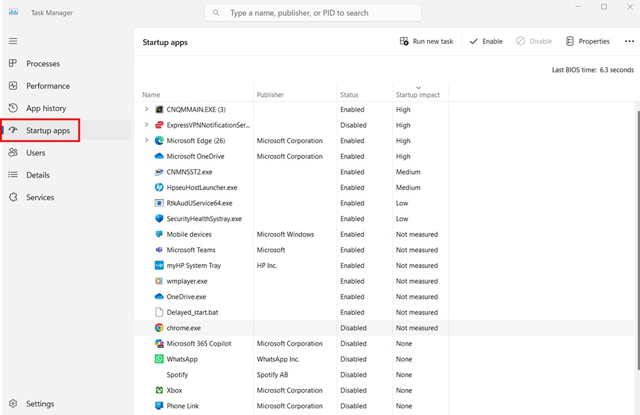
Task: Select the SecurityHealthSystray.exe name text
Action: coord(204,218)
